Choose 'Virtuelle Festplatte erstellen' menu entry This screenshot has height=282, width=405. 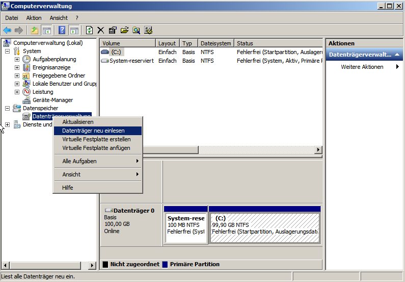96,139
